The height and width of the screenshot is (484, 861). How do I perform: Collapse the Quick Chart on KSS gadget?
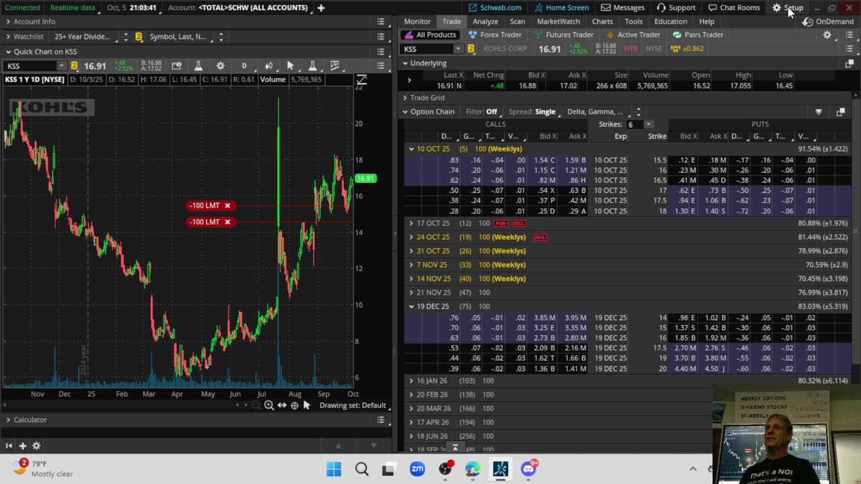8,52
